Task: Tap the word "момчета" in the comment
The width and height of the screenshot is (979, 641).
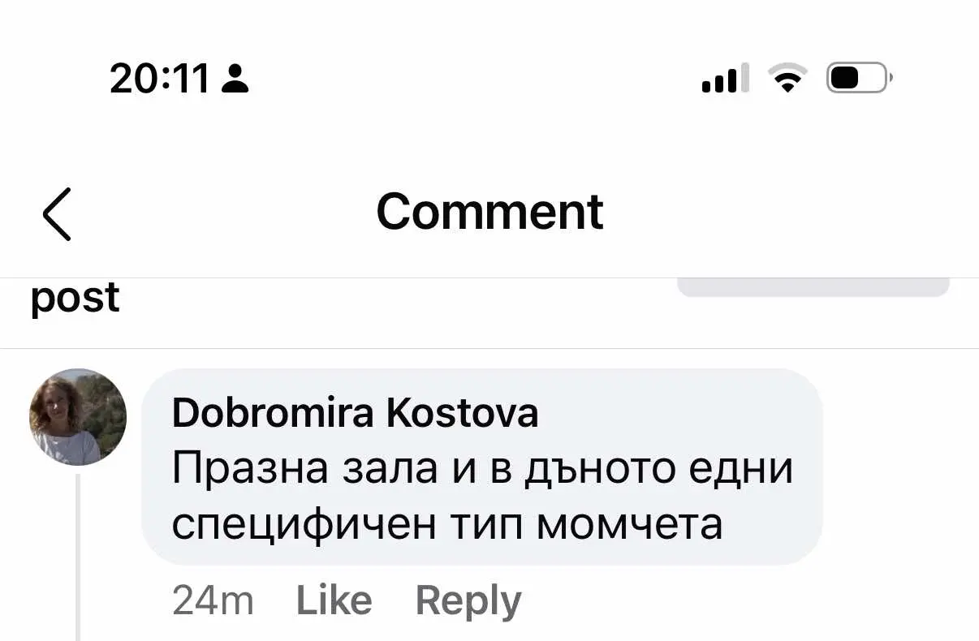Action: [x=630, y=523]
